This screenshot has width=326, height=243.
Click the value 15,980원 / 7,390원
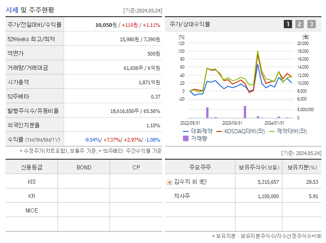pos(140,39)
